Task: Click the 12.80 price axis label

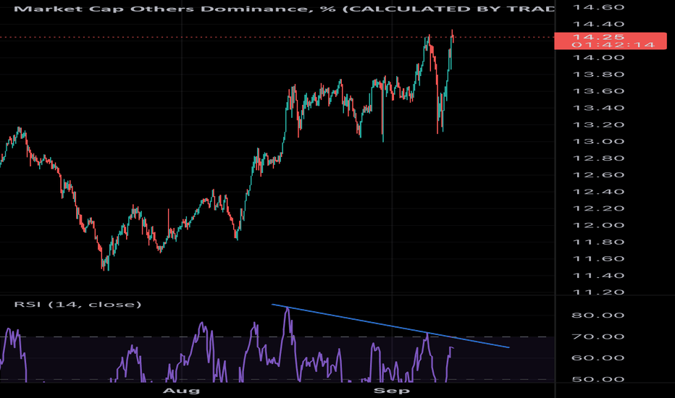Action: coord(598,158)
